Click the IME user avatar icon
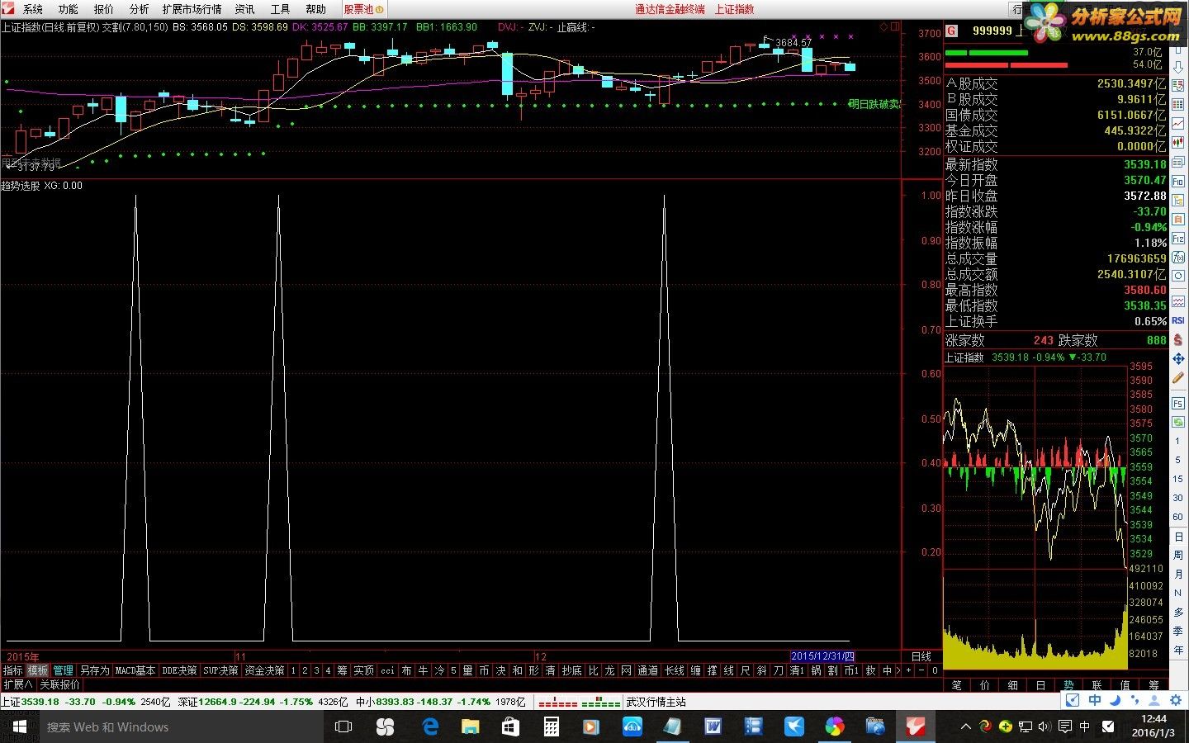The height and width of the screenshot is (743, 1189). pos(1156,701)
